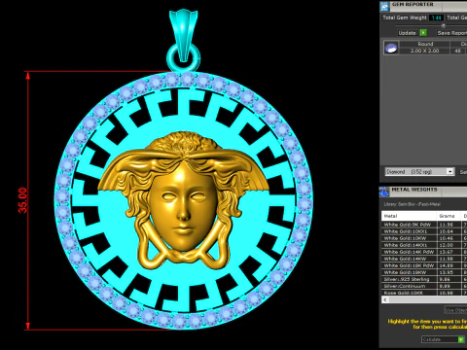Select the Rose Gold:10KR row
This screenshot has height=350, width=467.
tap(424, 293)
